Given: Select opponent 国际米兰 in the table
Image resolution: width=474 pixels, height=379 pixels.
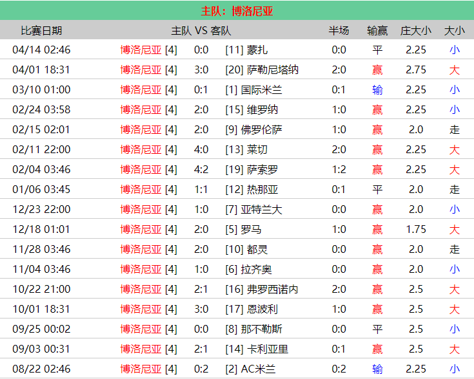Looking at the screenshot, I should click(x=262, y=89).
